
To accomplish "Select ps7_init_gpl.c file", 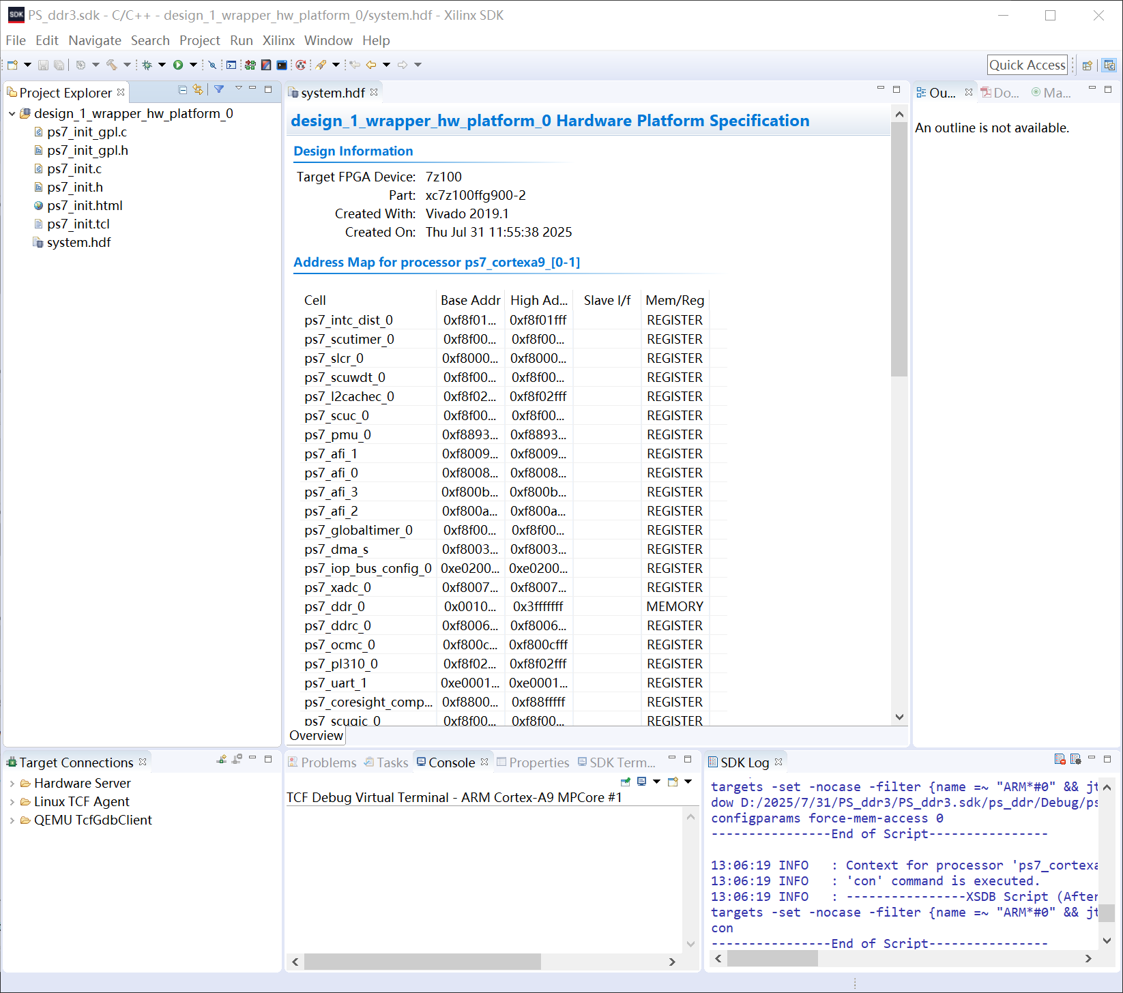I will click(87, 132).
